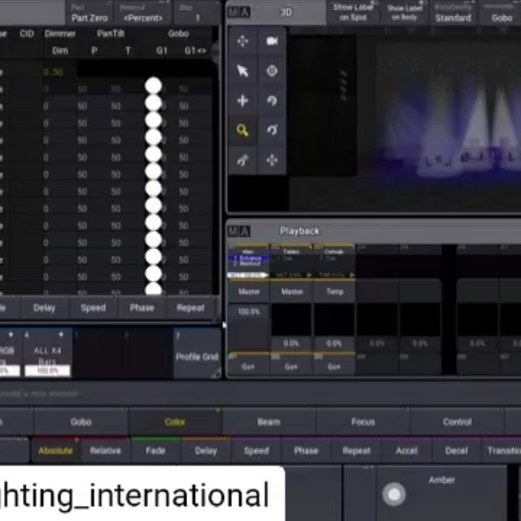521x521 pixels.
Task: Click the Dimmer column header
Action: pos(59,33)
